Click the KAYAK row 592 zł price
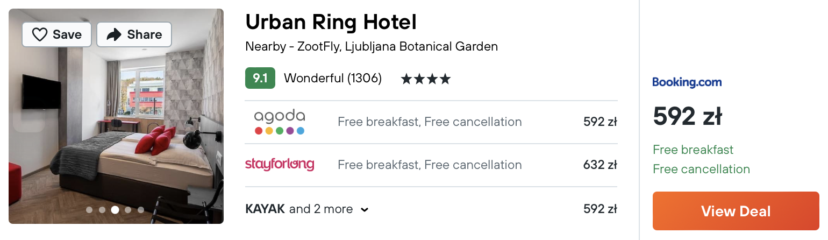 tap(599, 209)
